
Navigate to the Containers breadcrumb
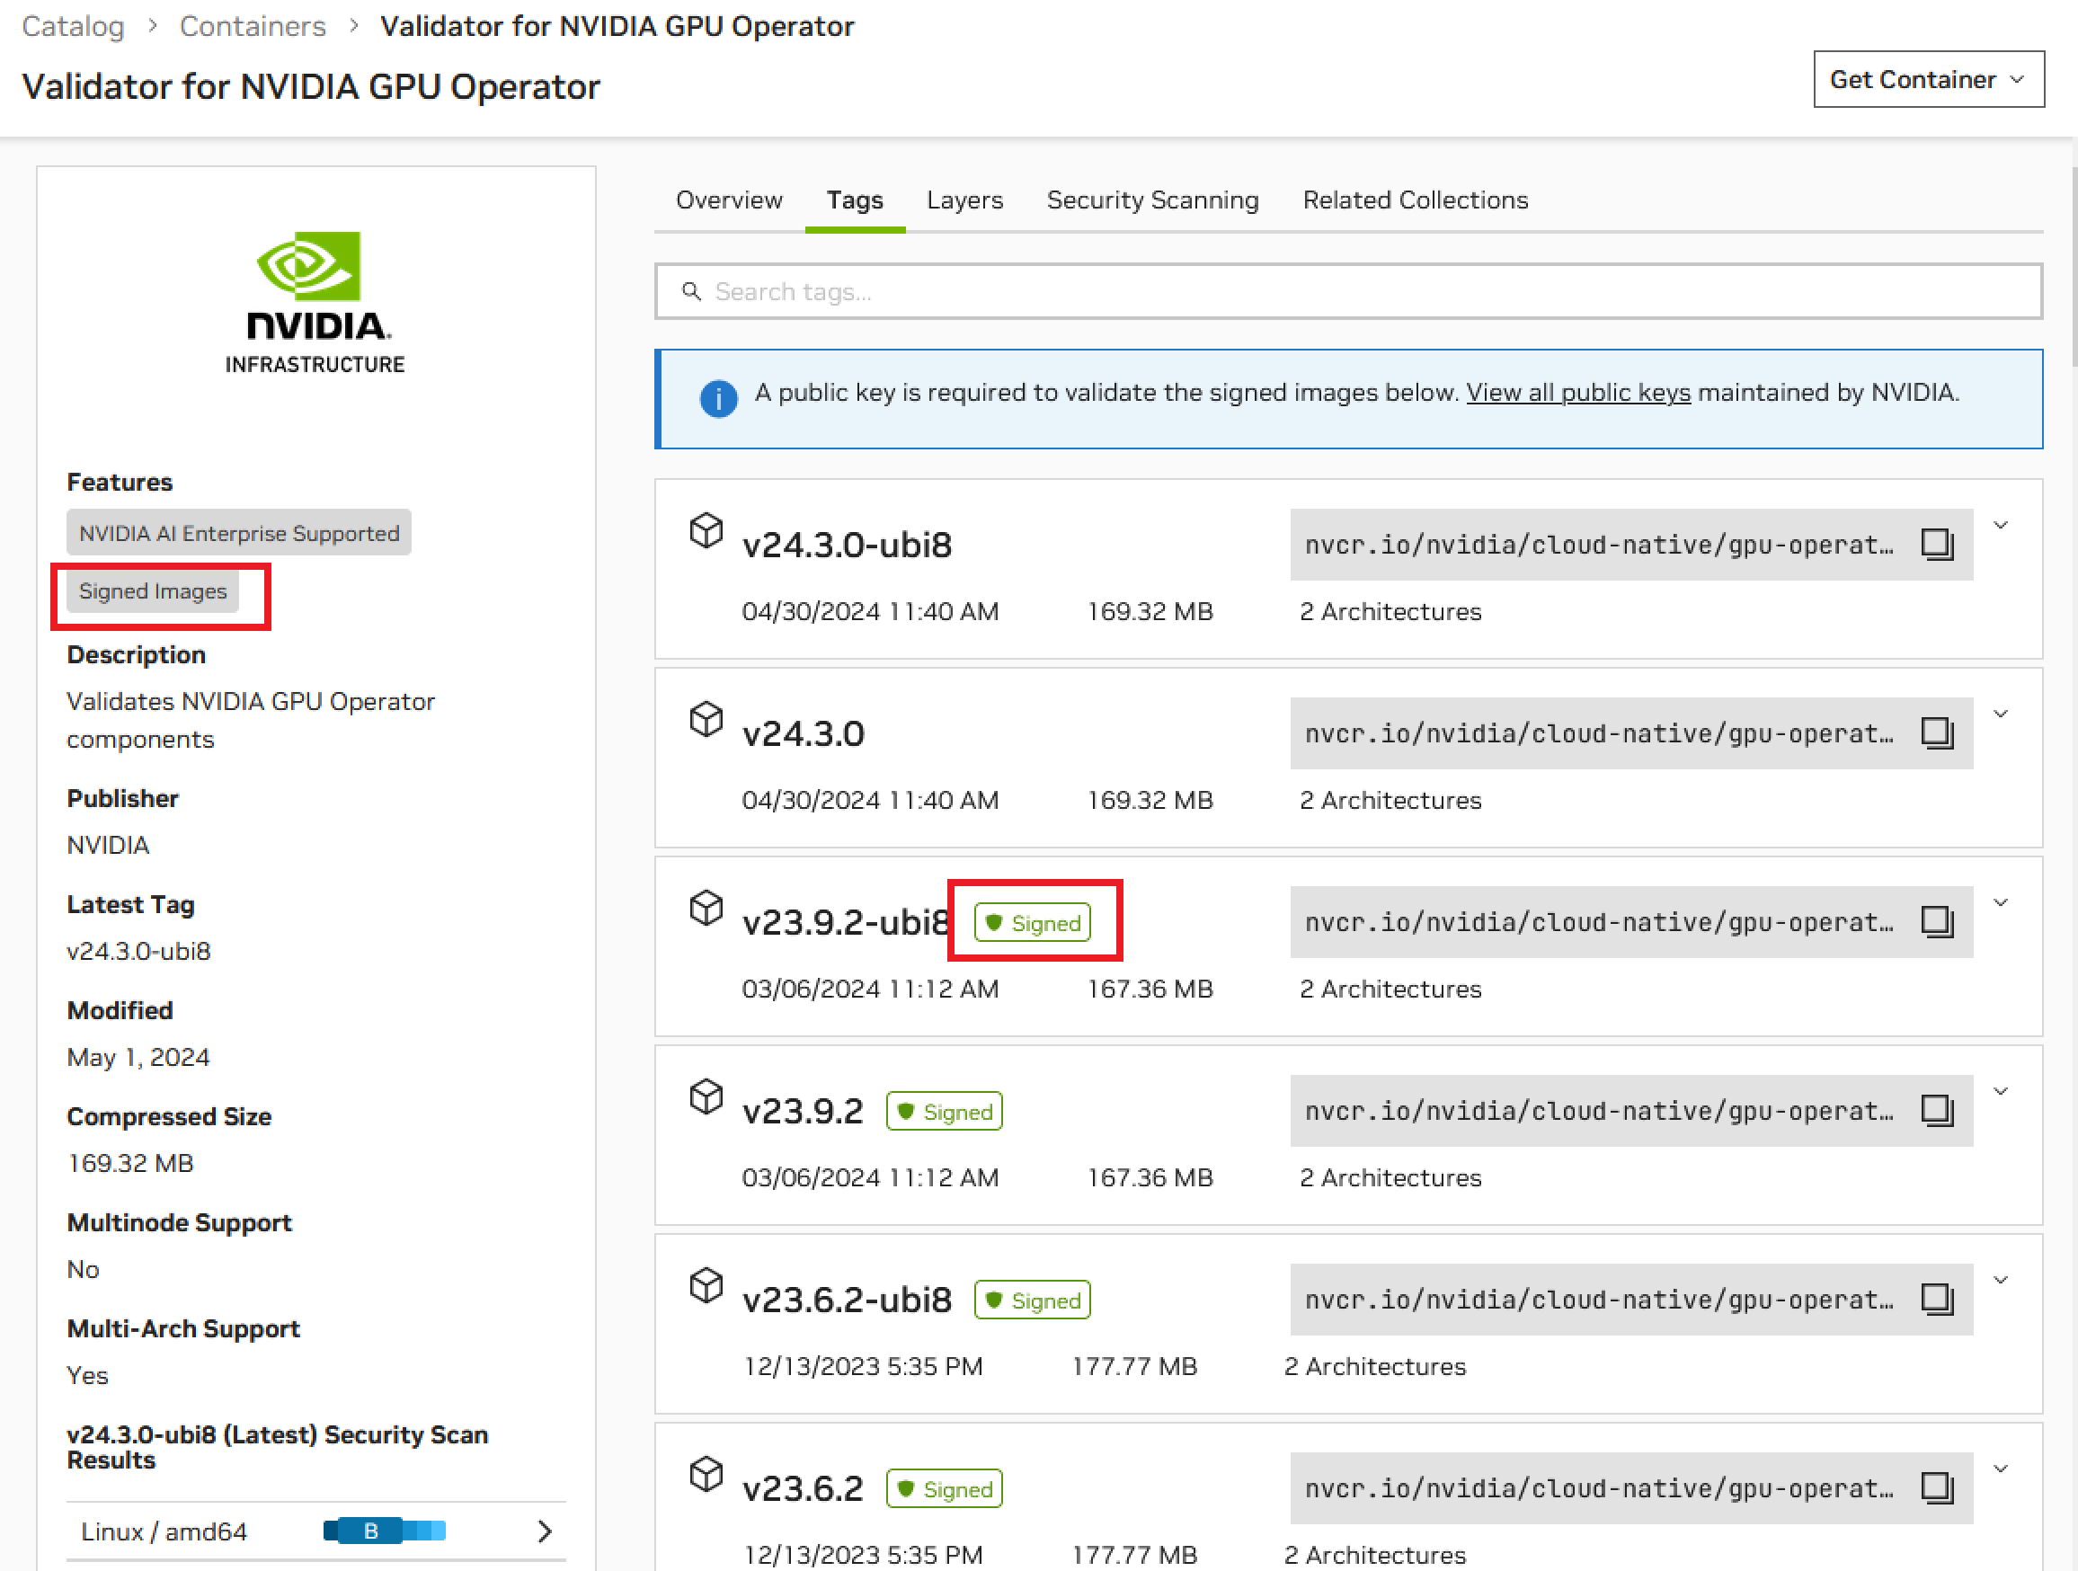click(x=252, y=25)
